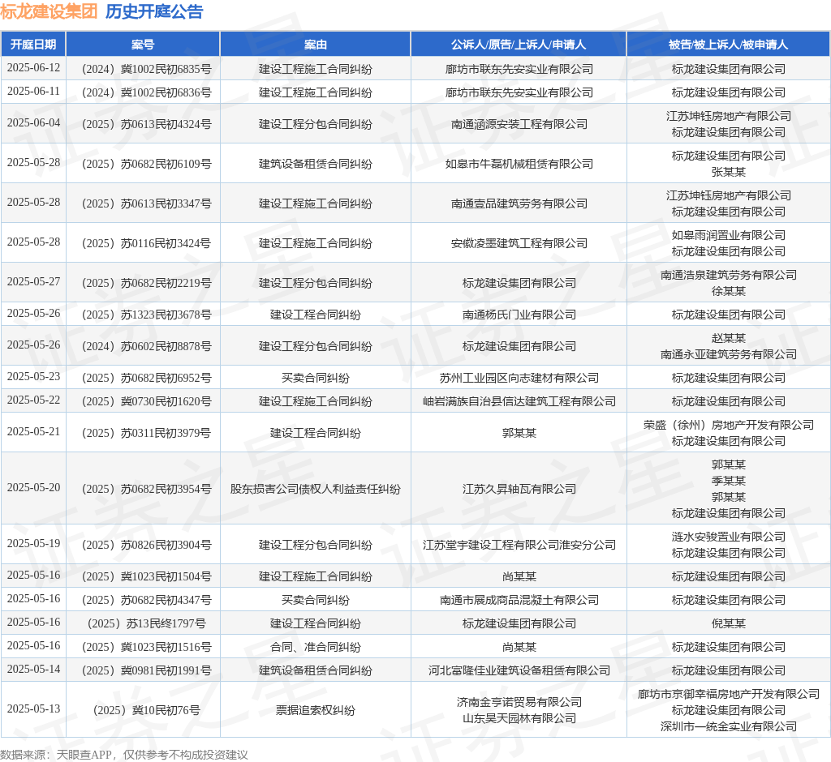Click plaintiff 济南金亨诺贸易有限公司
This screenshot has height=762, width=831.
click(519, 702)
